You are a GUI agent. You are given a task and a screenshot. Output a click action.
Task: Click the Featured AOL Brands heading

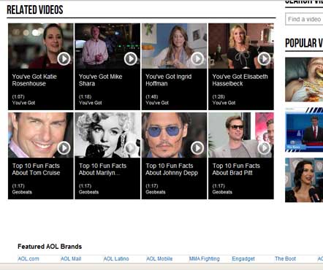tap(50, 247)
